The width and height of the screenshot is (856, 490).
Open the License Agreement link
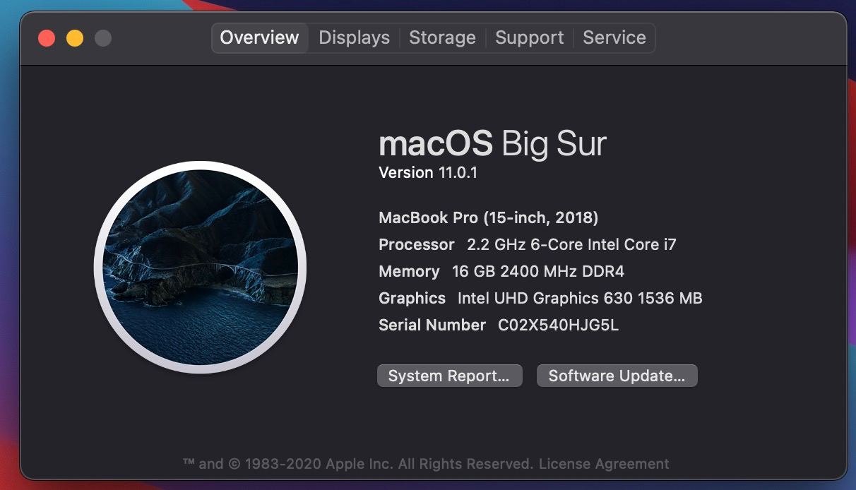604,464
